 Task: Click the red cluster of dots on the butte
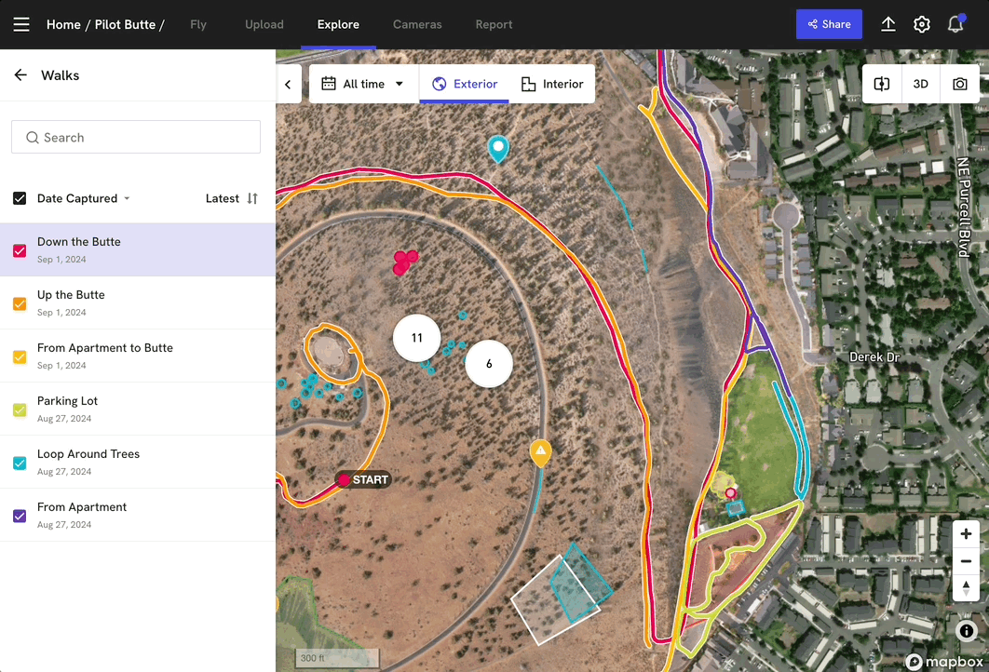[x=405, y=262]
